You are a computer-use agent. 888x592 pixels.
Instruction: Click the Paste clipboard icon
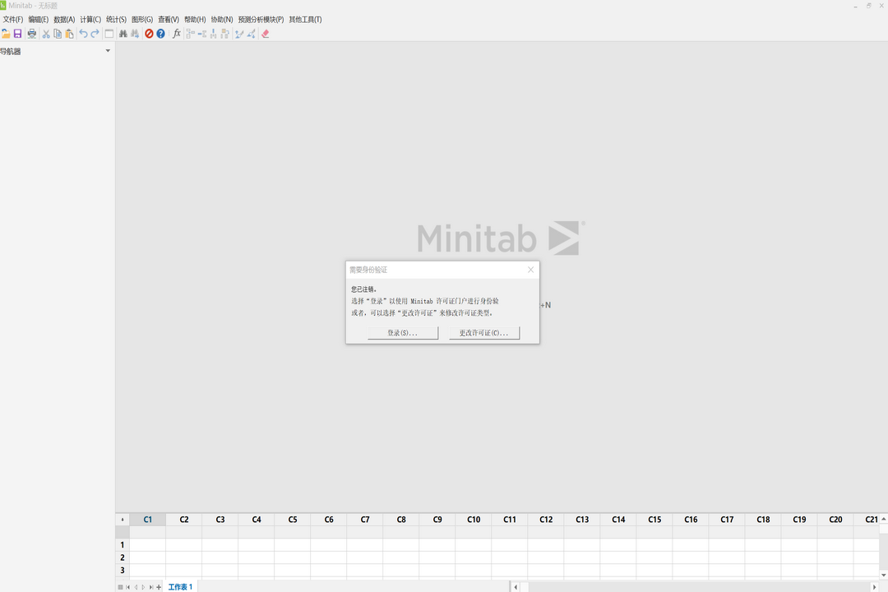69,34
